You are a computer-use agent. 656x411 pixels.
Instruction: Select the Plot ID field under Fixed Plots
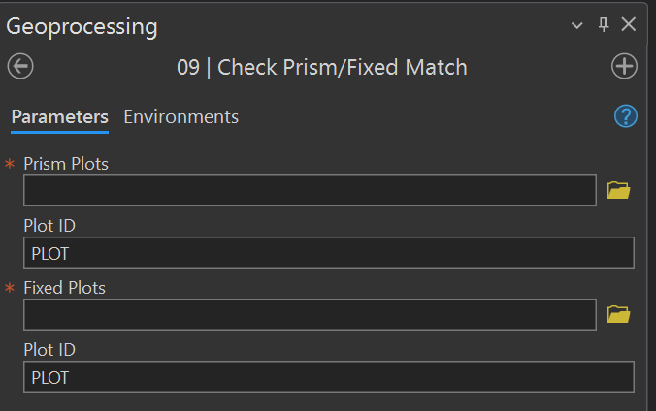pos(328,377)
